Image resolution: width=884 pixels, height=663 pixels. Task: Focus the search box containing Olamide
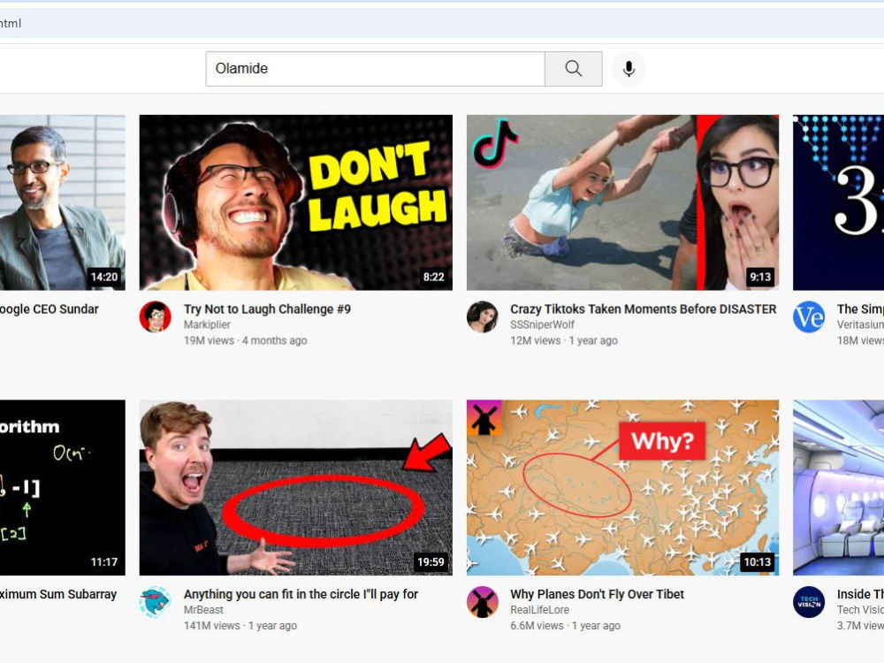tap(375, 69)
